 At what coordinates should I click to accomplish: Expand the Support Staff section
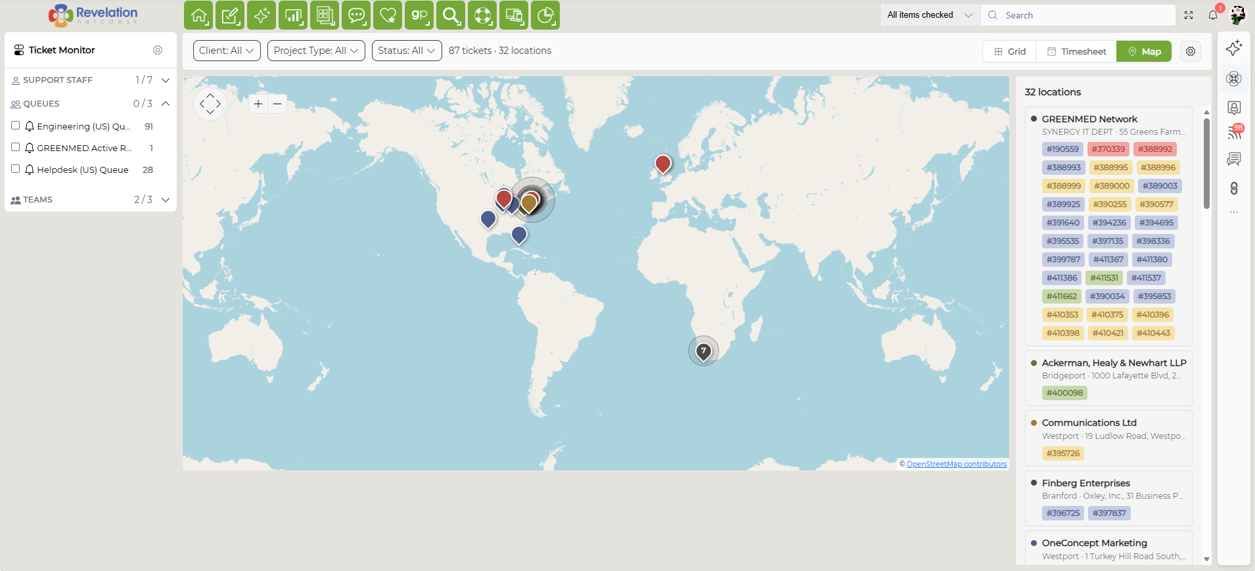pyautogui.click(x=166, y=80)
